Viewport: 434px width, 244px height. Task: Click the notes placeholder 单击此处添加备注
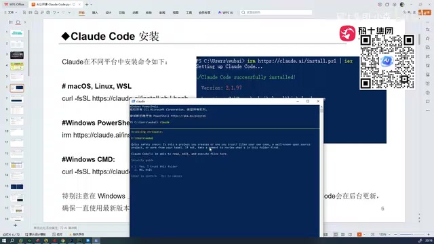[45, 228]
